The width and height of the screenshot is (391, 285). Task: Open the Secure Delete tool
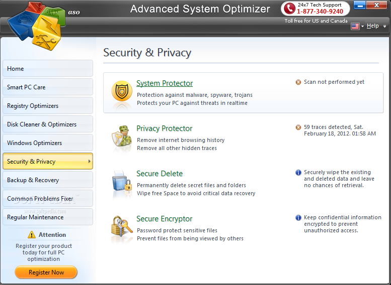coord(160,174)
